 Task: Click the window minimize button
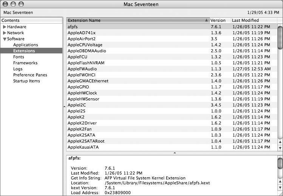(13, 4)
